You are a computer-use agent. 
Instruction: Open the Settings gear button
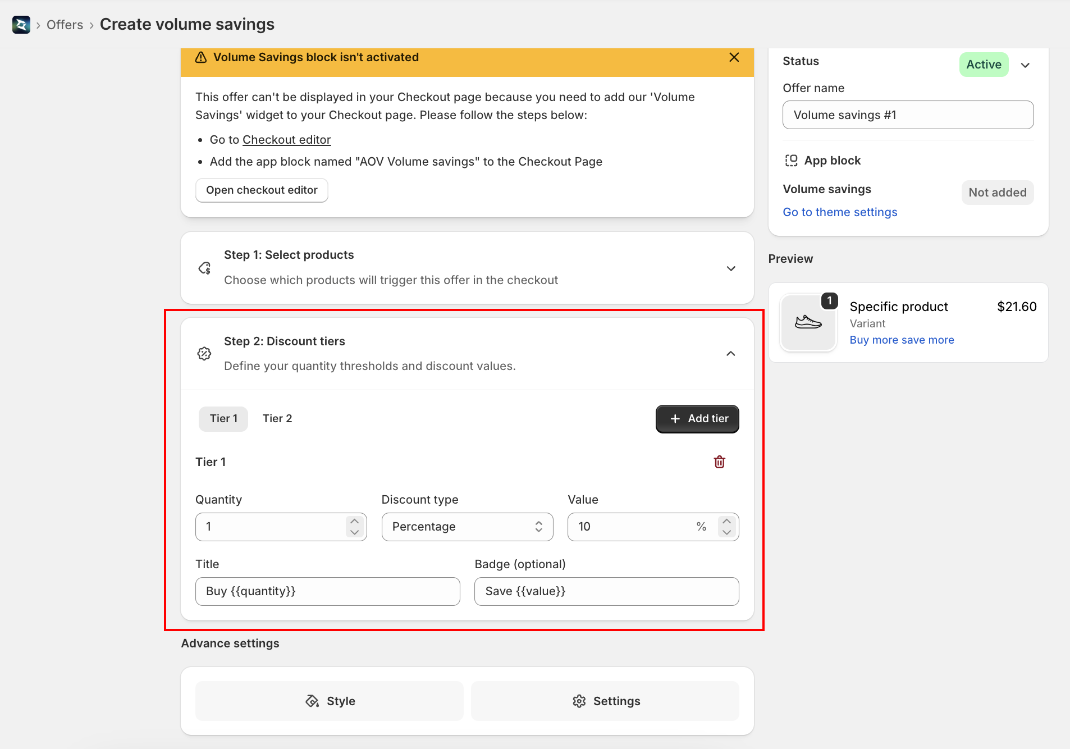coord(605,701)
